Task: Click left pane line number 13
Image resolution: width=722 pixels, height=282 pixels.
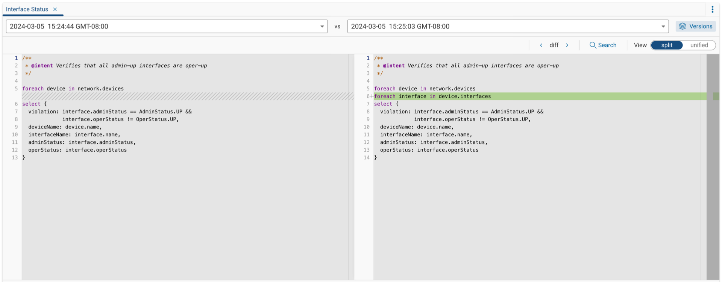Action: [x=15, y=158]
